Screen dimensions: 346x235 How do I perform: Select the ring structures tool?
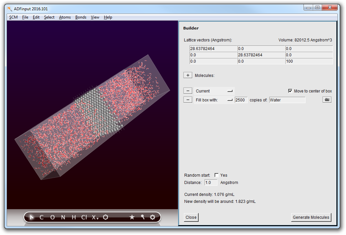106,217
